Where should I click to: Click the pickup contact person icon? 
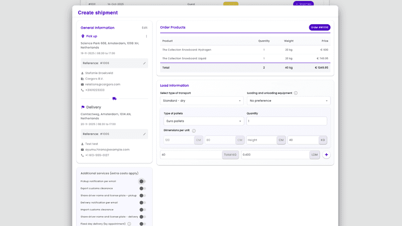click(83, 73)
